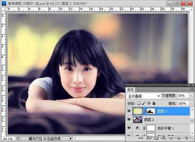Open the blend mode dropdown 正片叠底

(143, 96)
